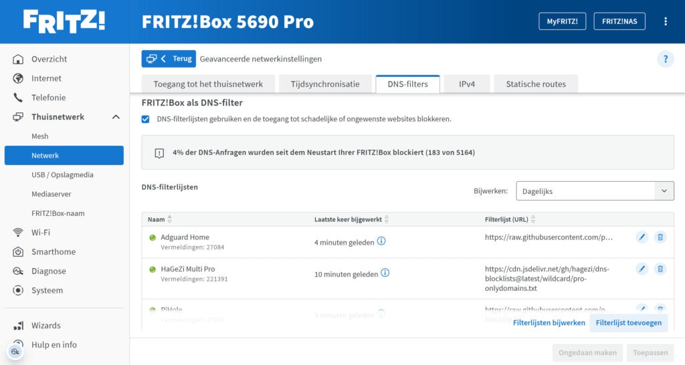This screenshot has width=685, height=365.
Task: Disable DNS-filterlijsten gebruiken checkbox
Action: point(145,119)
